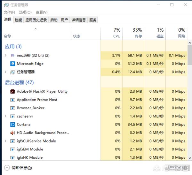Click the Adobe Flash Player Utility icon
The width and height of the screenshot is (192, 175).
coord(12,91)
